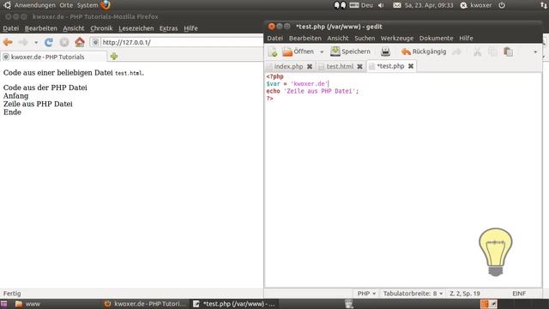Switch to the www folder taskbar item
The image size is (549, 309).
28,304
